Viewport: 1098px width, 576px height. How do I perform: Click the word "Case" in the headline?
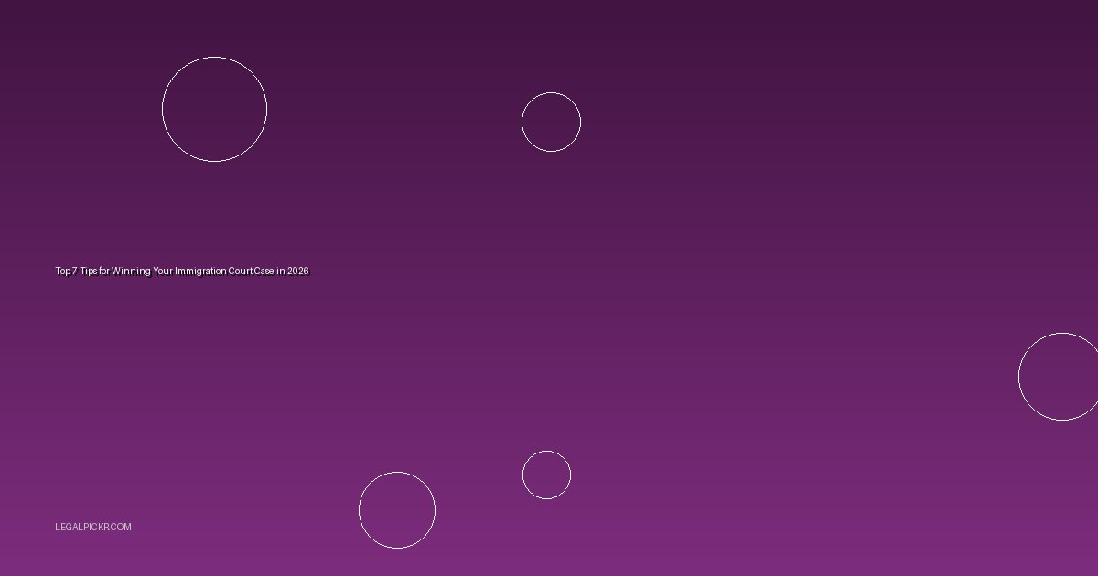click(x=264, y=272)
